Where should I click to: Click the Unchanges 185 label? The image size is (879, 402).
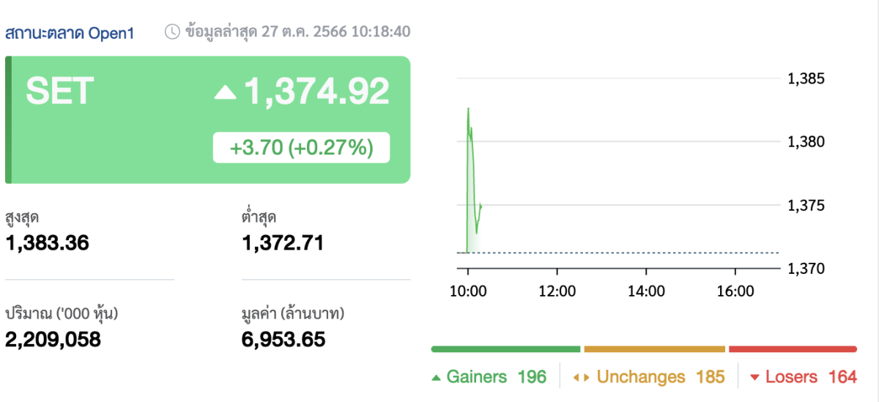(x=659, y=377)
